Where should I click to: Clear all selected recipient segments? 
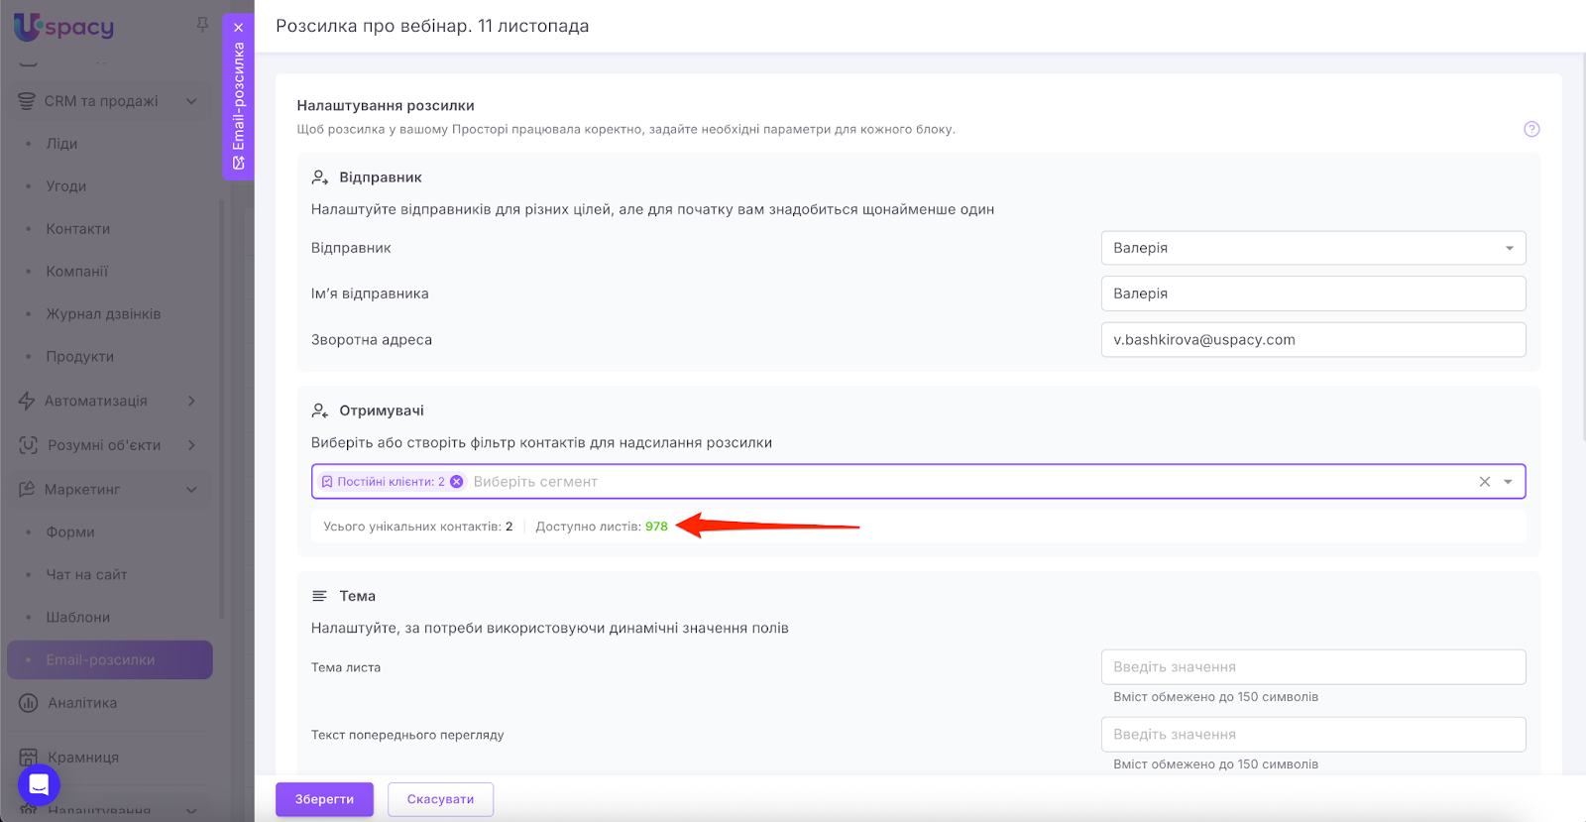(1485, 482)
